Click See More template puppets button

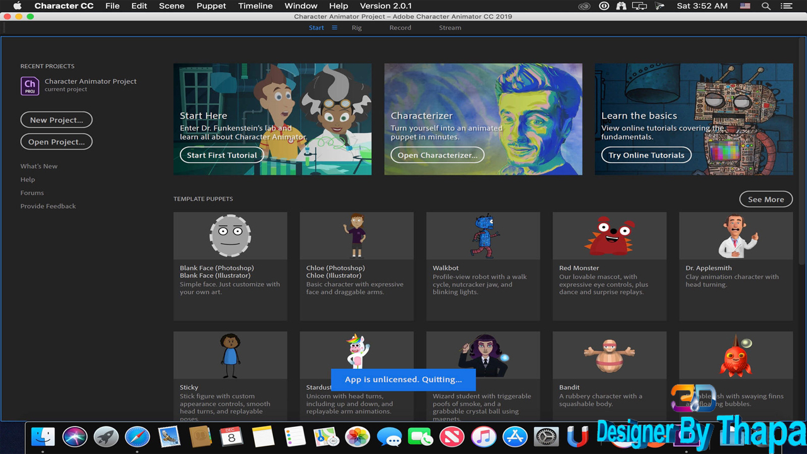pos(766,199)
